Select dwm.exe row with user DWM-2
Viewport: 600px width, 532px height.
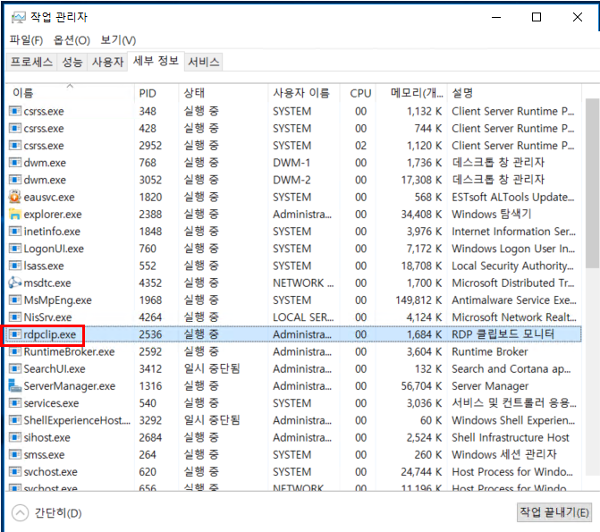(x=293, y=180)
